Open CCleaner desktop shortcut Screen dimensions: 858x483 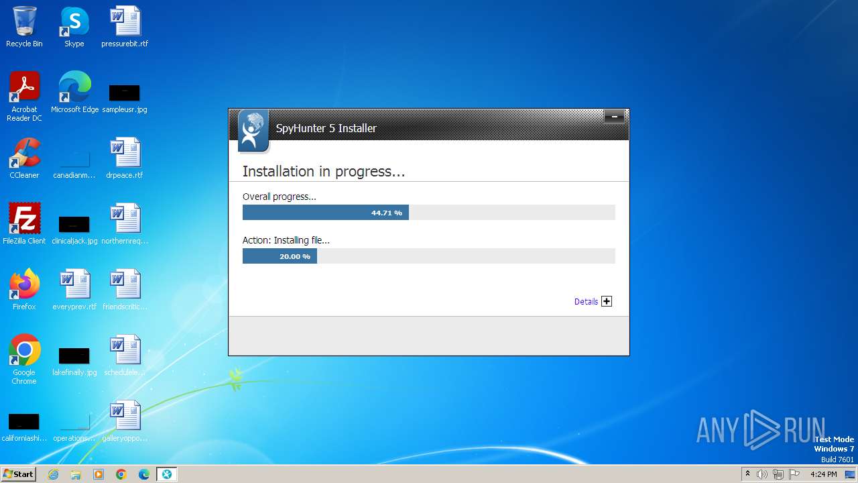(24, 158)
